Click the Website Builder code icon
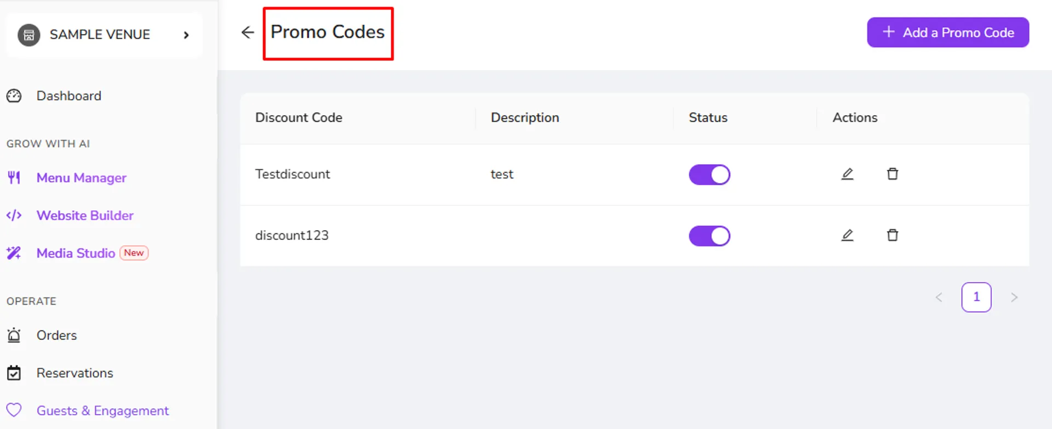The image size is (1052, 429). pyautogui.click(x=14, y=215)
